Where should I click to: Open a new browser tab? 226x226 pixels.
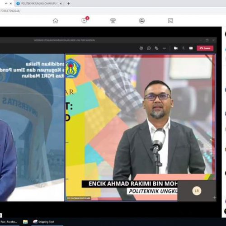coord(69,4)
